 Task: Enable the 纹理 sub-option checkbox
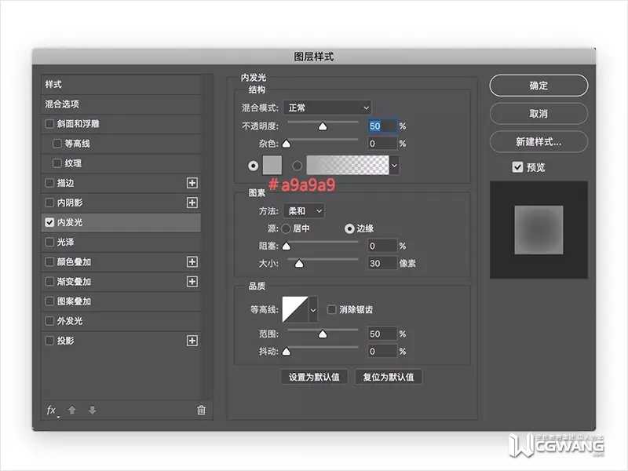click(x=57, y=163)
